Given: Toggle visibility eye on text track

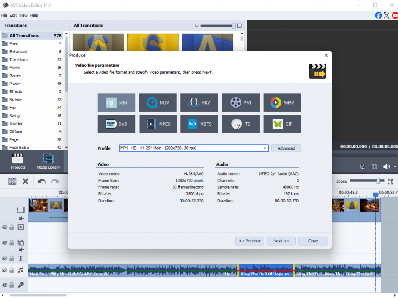Looking at the screenshot, I should click(5, 259).
